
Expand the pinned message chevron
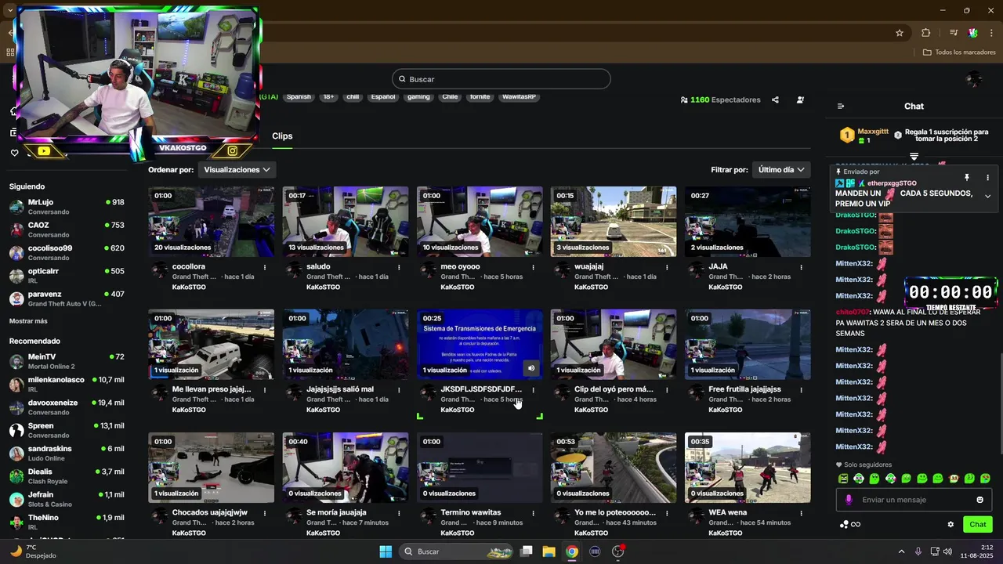(x=987, y=197)
